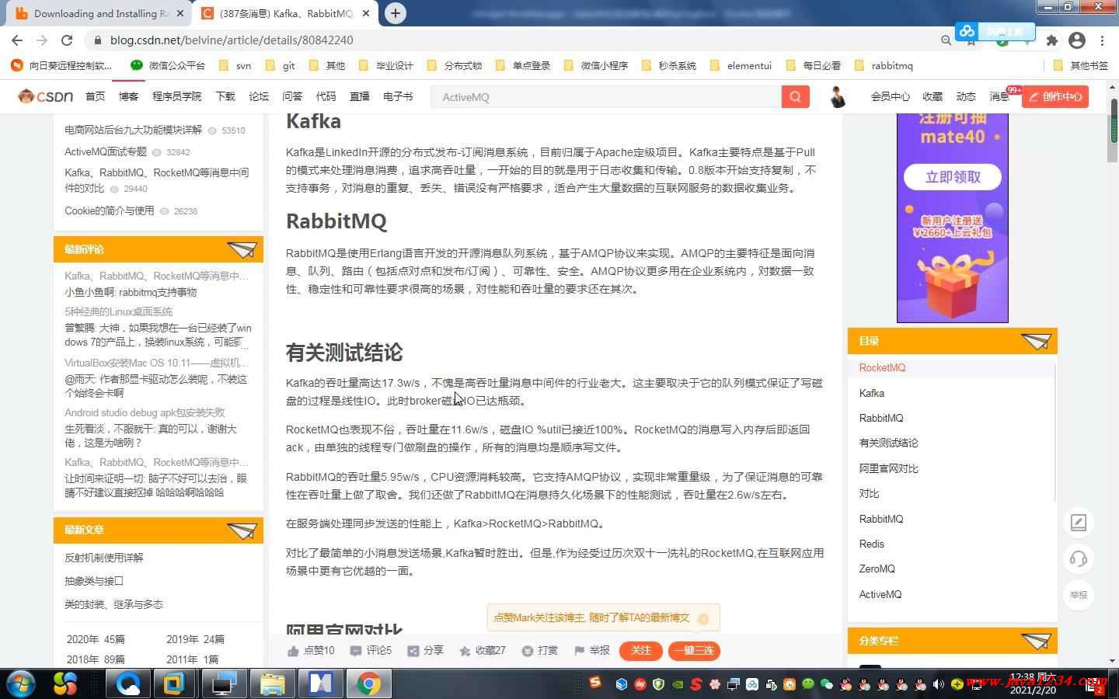
Task: Open 分布式锁 bookmark folder
Action: pyautogui.click(x=455, y=65)
